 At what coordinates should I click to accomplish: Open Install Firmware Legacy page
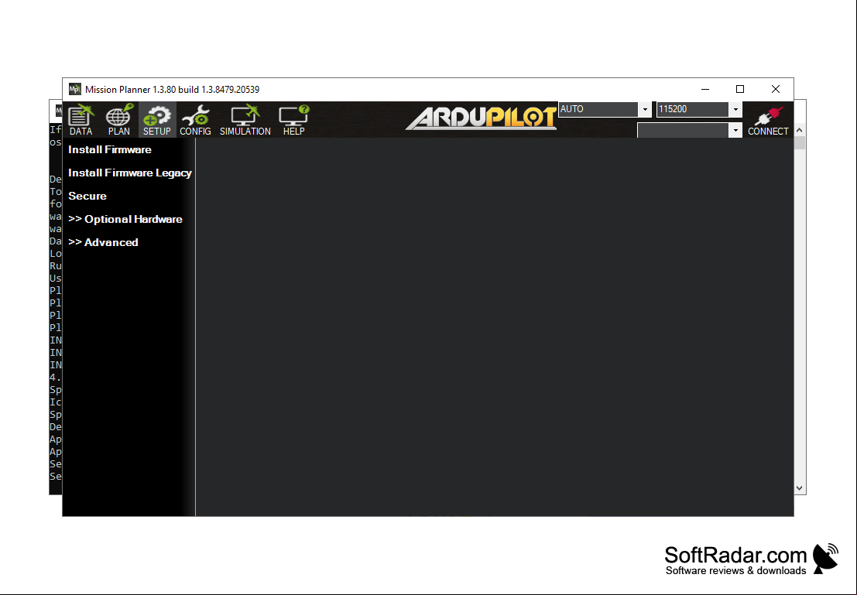pos(130,173)
